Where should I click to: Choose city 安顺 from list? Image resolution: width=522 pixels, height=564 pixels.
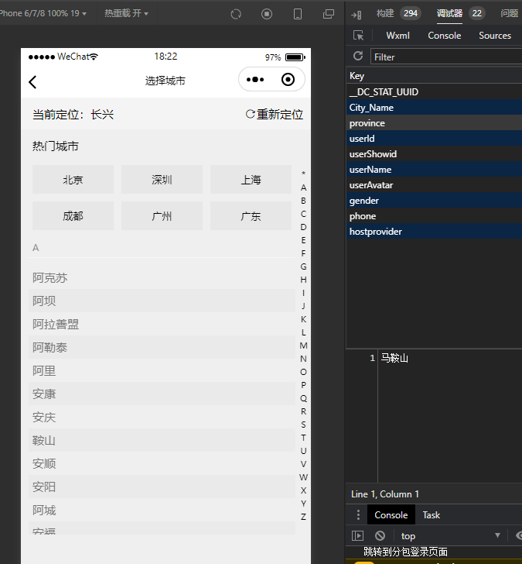pyautogui.click(x=162, y=463)
